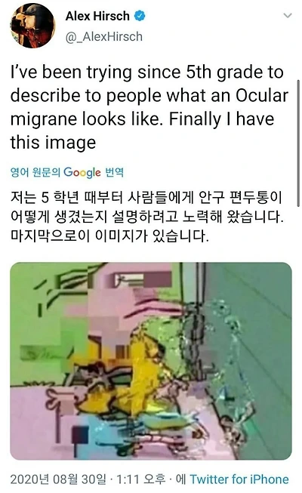Click the blue verified badge
This screenshot has height=493, width=302.
tap(140, 16)
